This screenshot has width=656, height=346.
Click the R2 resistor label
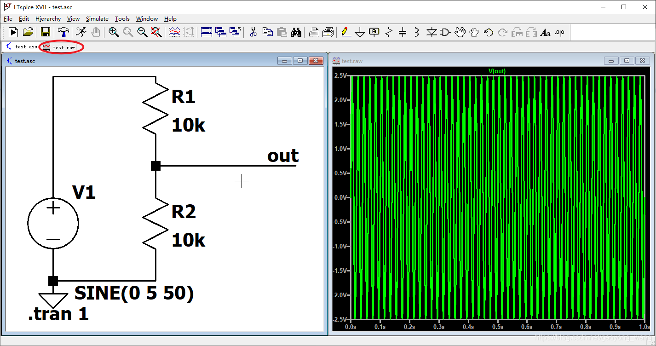pyautogui.click(x=184, y=212)
